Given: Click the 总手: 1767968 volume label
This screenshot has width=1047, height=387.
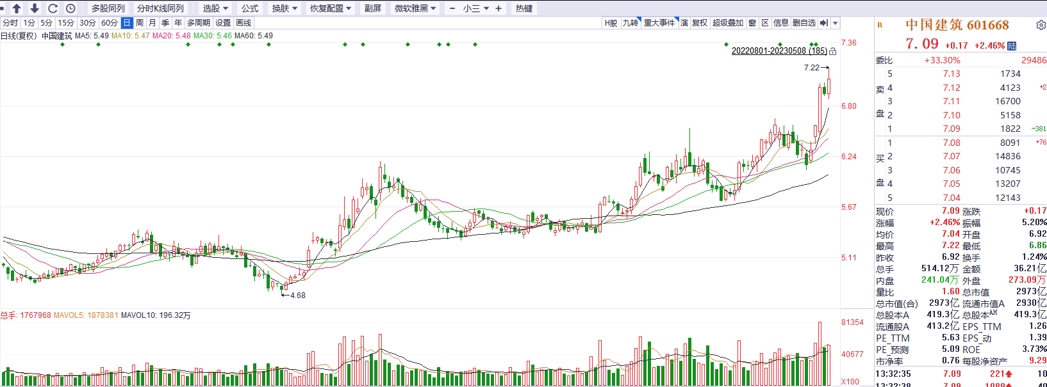Looking at the screenshot, I should point(26,315).
